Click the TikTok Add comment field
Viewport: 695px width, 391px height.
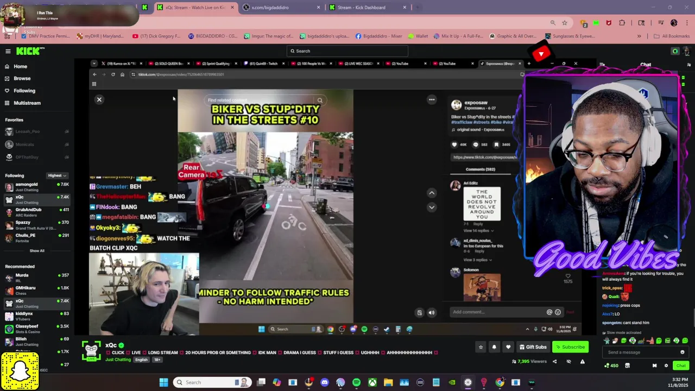(498, 312)
